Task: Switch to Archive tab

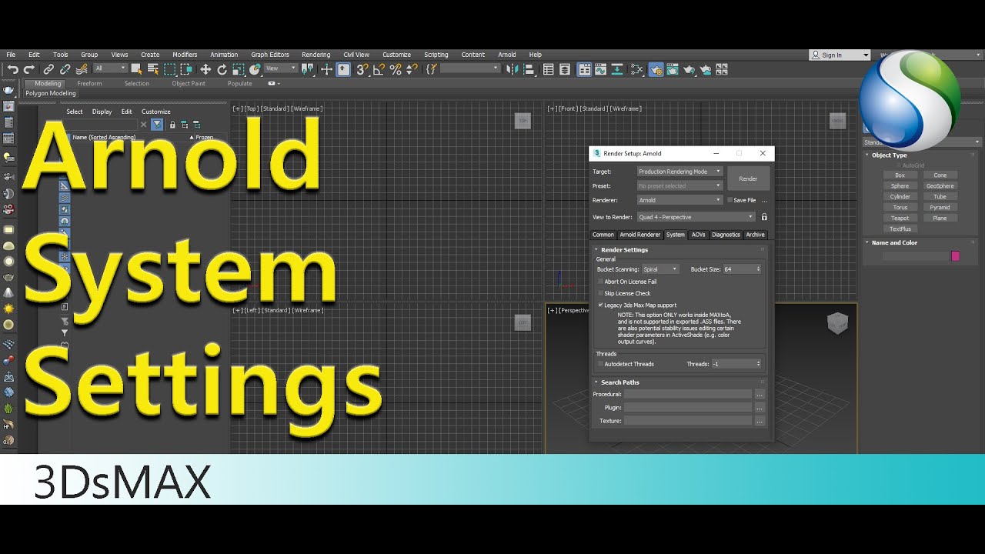Action: pos(756,235)
